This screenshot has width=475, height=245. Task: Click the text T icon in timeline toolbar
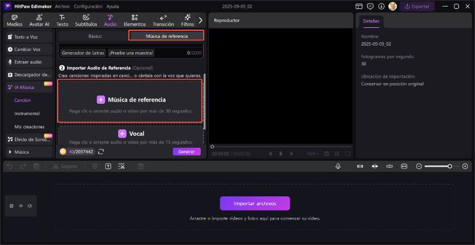tap(108, 166)
